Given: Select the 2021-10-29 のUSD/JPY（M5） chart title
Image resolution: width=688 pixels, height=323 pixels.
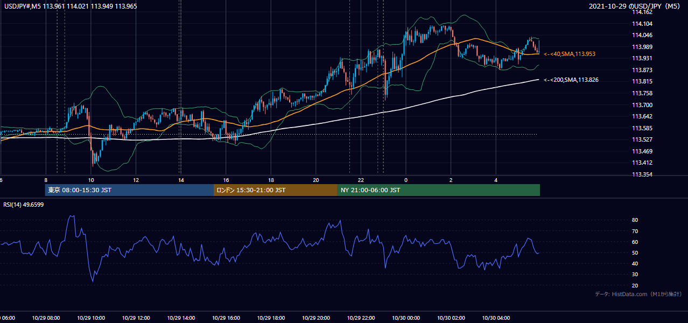Looking at the screenshot, I should pyautogui.click(x=635, y=6).
